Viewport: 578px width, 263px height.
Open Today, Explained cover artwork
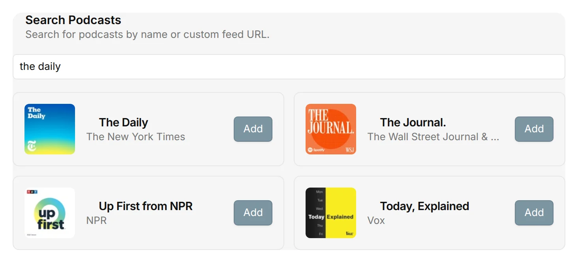pyautogui.click(x=331, y=213)
